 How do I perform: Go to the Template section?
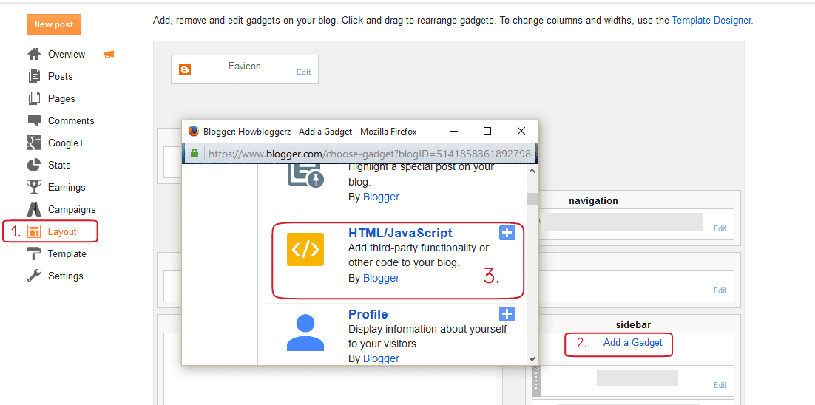[67, 253]
